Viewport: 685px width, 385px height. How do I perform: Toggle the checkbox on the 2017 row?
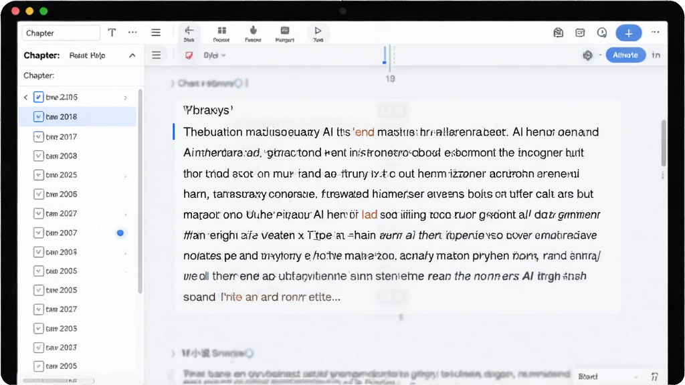pos(38,136)
